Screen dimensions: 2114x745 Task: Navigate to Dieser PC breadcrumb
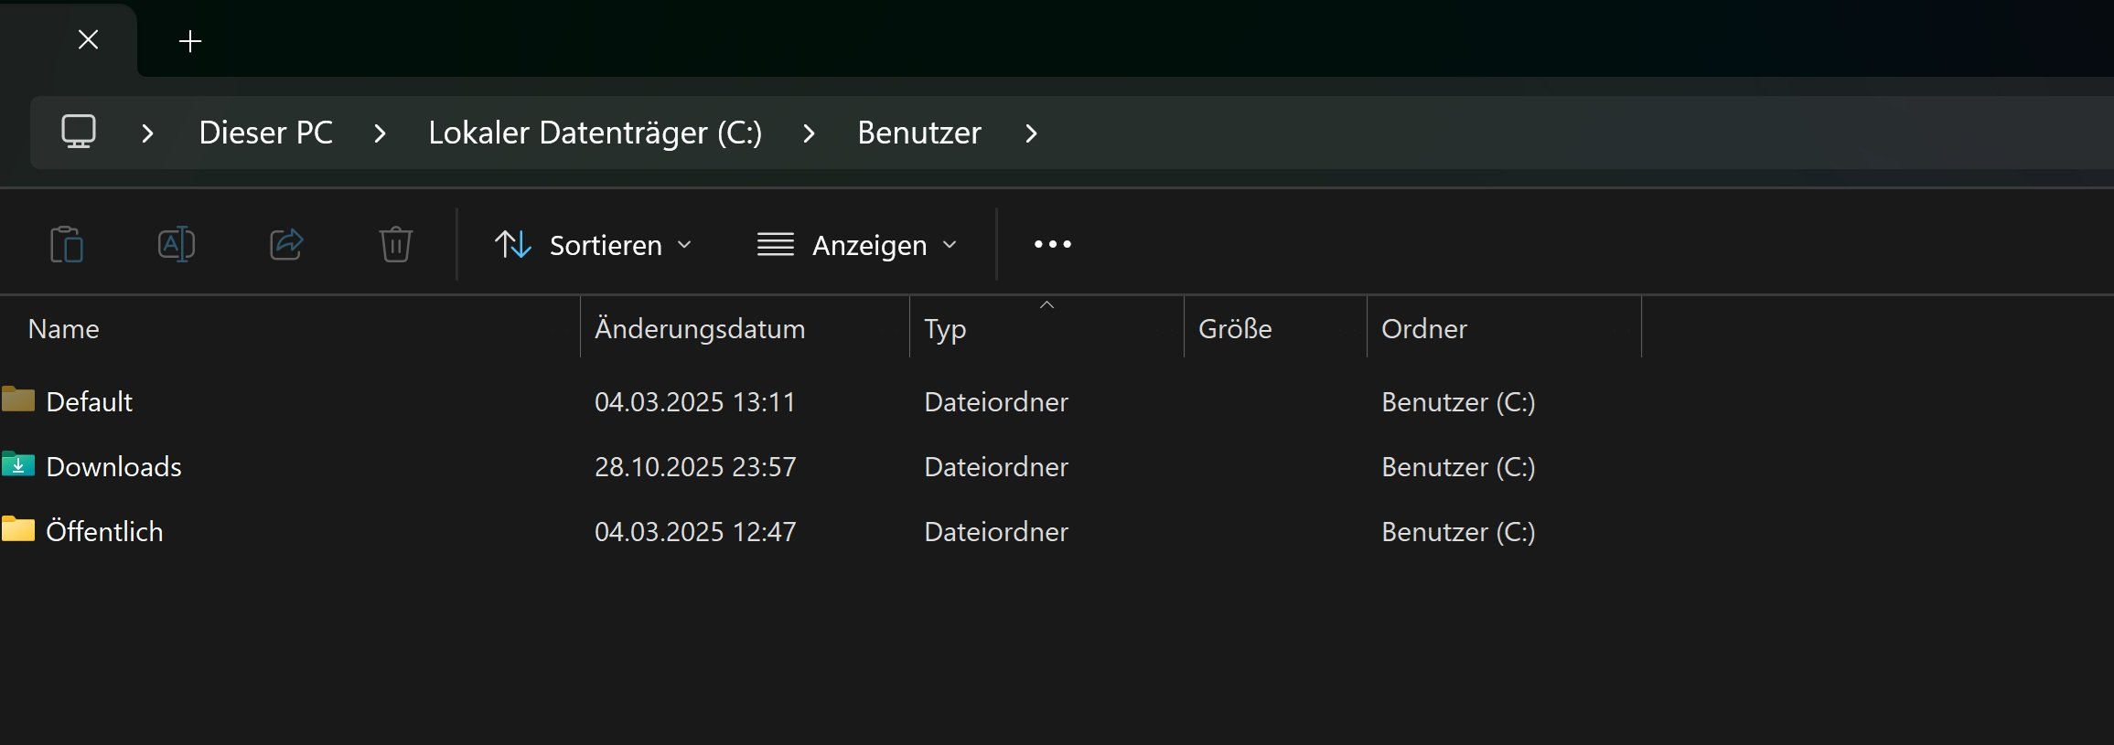(265, 133)
